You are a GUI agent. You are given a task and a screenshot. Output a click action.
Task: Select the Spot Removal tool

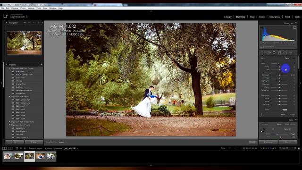[x=268, y=52]
